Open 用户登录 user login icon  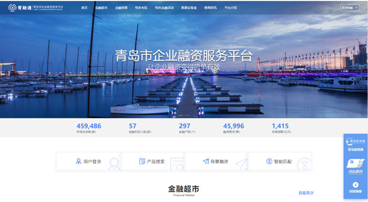point(78,161)
